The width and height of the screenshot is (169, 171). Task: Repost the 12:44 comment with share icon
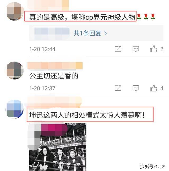pos(118,49)
